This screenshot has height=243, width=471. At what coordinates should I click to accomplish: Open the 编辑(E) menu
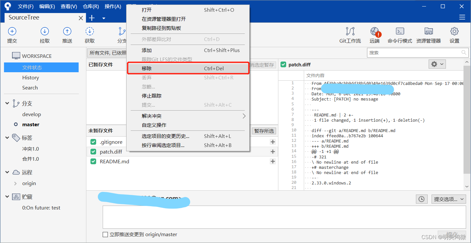click(47, 7)
